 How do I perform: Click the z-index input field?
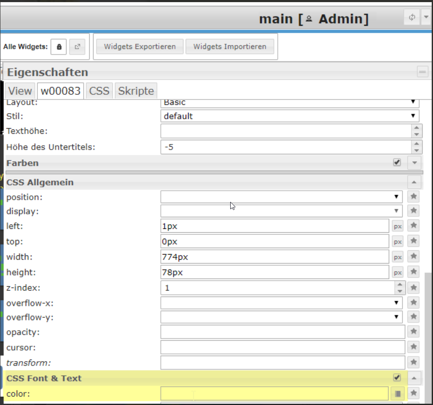pos(278,288)
